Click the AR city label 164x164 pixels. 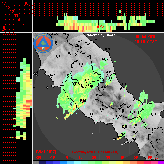click(70, 53)
